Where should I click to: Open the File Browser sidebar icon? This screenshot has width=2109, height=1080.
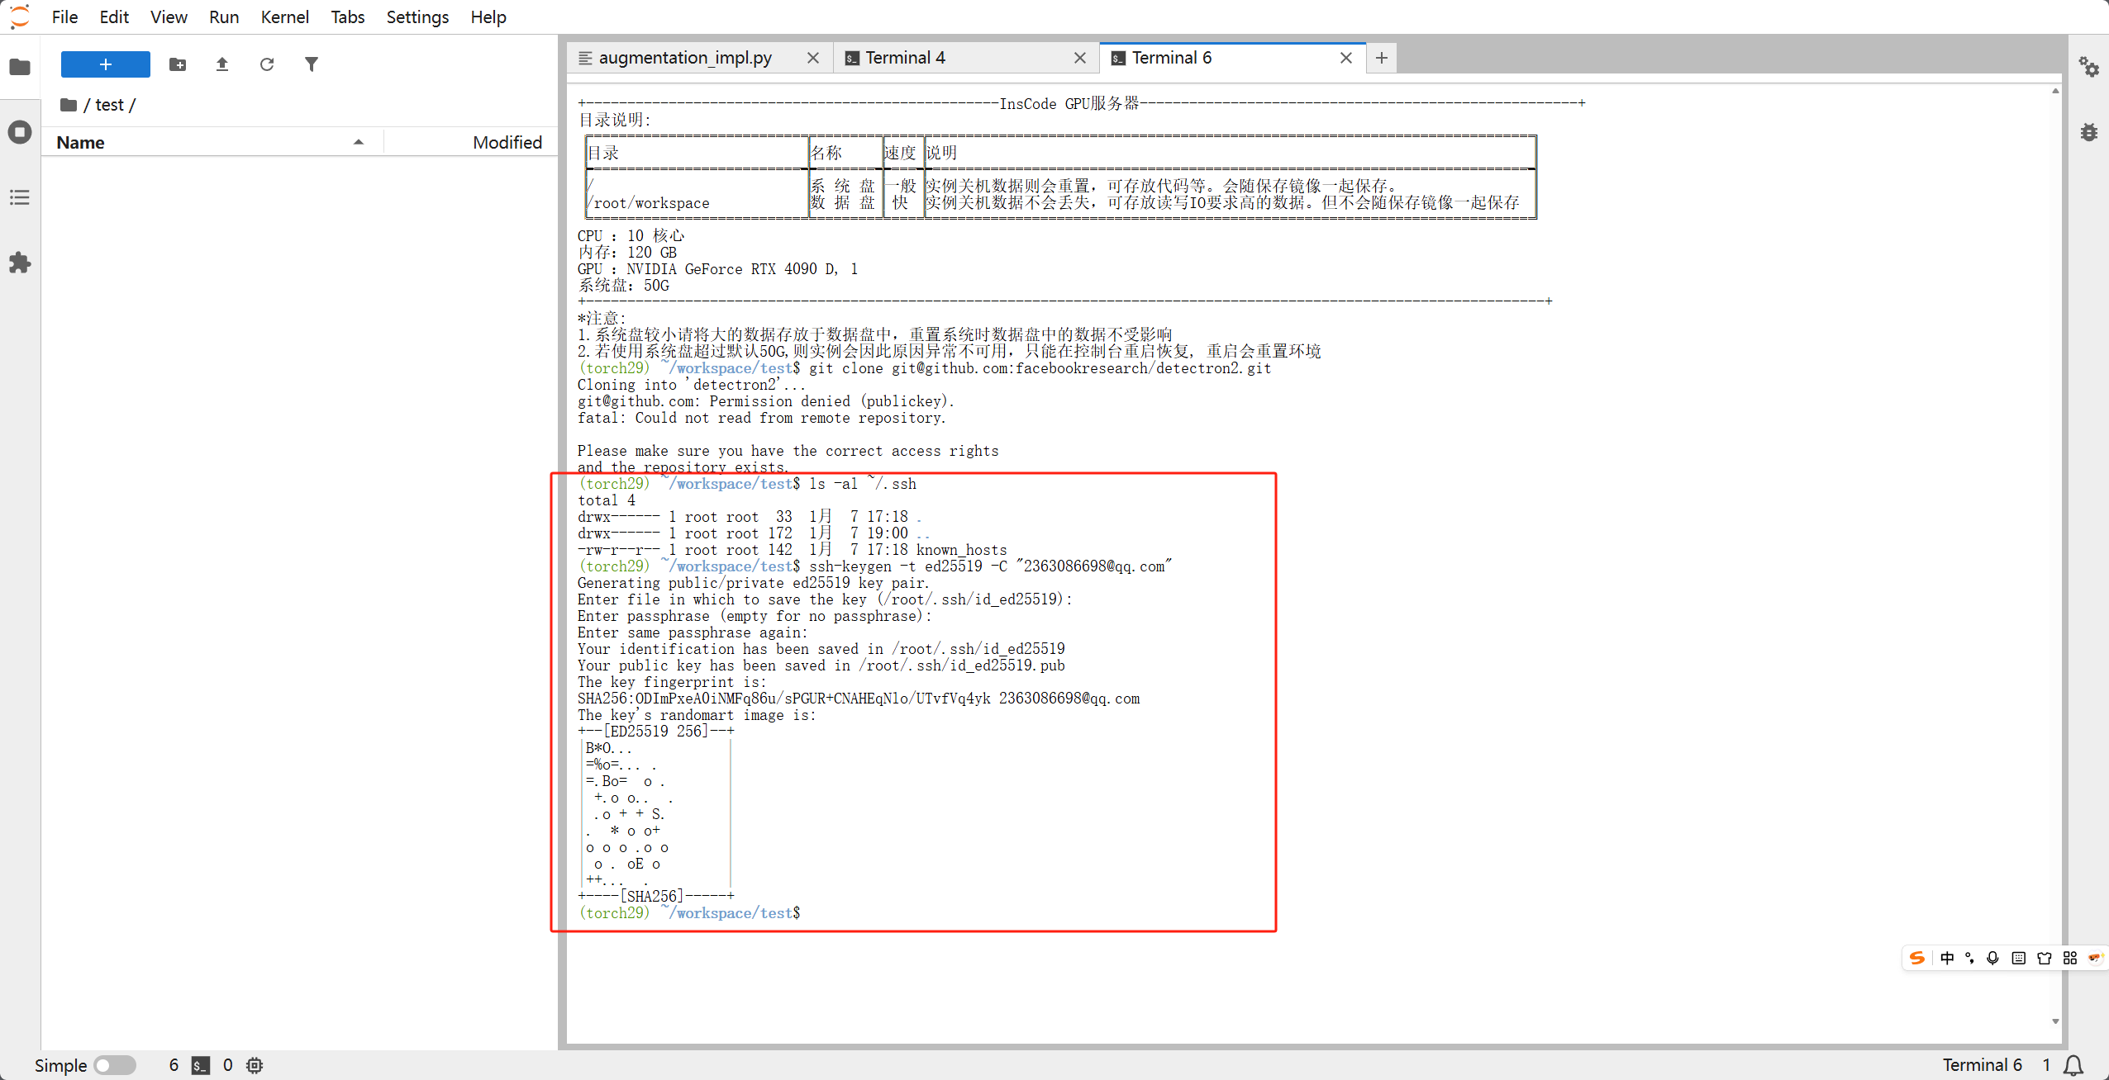(x=20, y=67)
